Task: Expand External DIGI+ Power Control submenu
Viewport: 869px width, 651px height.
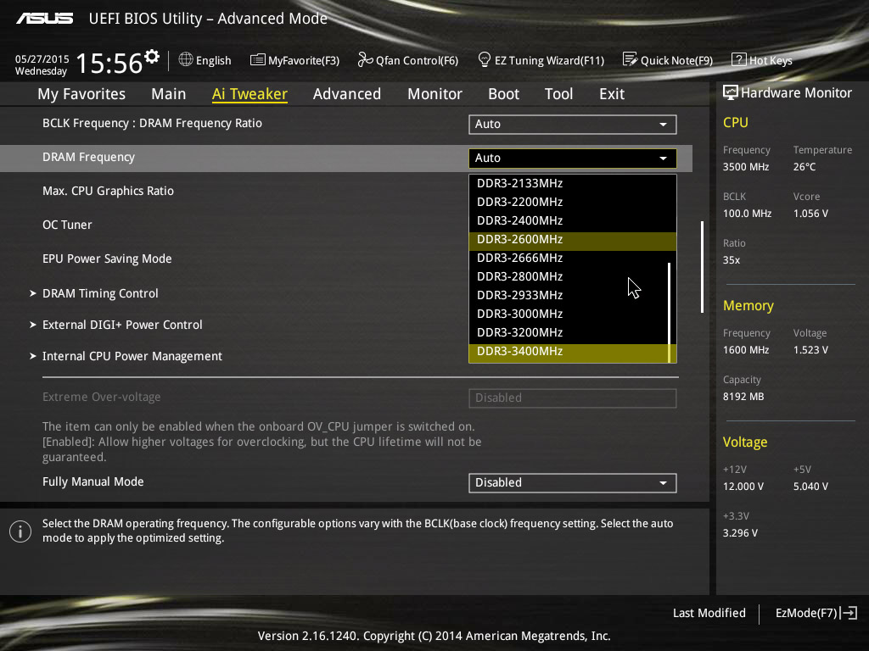Action: (122, 325)
